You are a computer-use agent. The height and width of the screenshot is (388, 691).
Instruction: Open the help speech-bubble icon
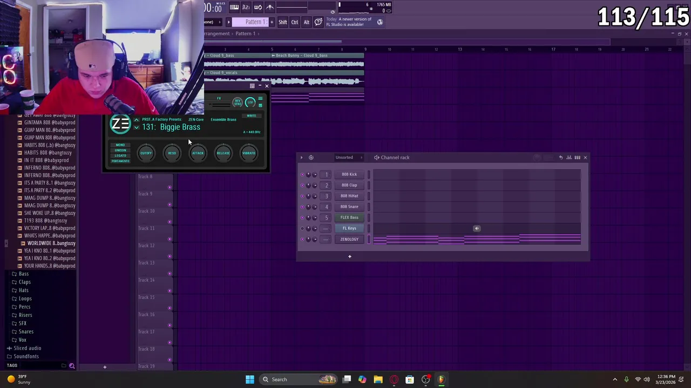[319, 22]
